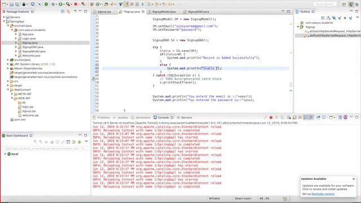Click the red Terminate icon in Console
Screen dimensions: 361x203
(271, 117)
